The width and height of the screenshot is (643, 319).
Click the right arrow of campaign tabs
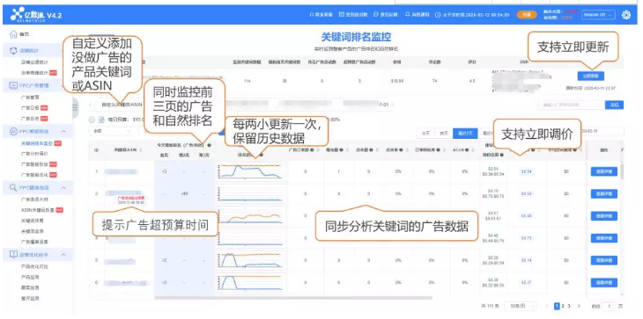pyautogui.click(x=393, y=105)
